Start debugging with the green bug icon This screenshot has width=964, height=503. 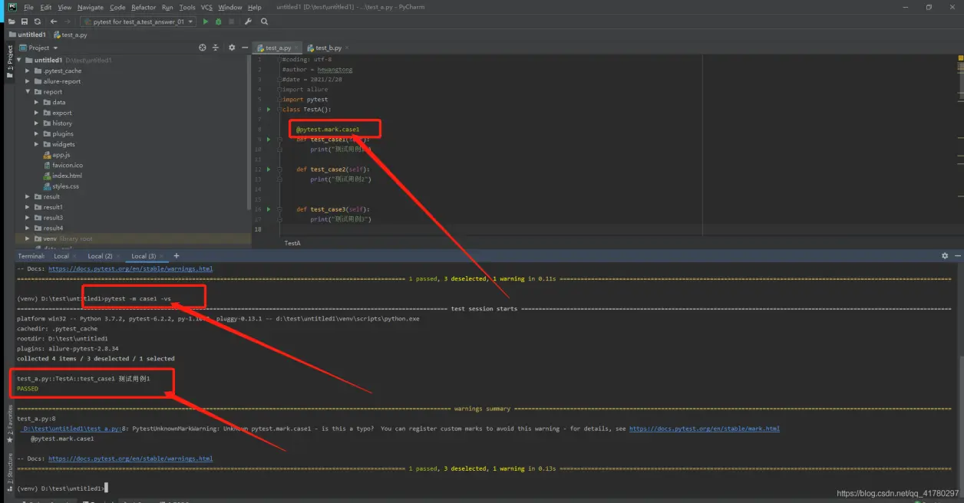[219, 21]
